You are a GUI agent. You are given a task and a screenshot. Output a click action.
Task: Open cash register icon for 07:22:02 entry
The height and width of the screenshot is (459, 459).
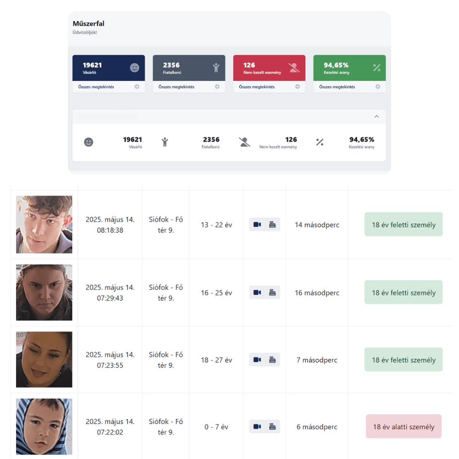(272, 426)
